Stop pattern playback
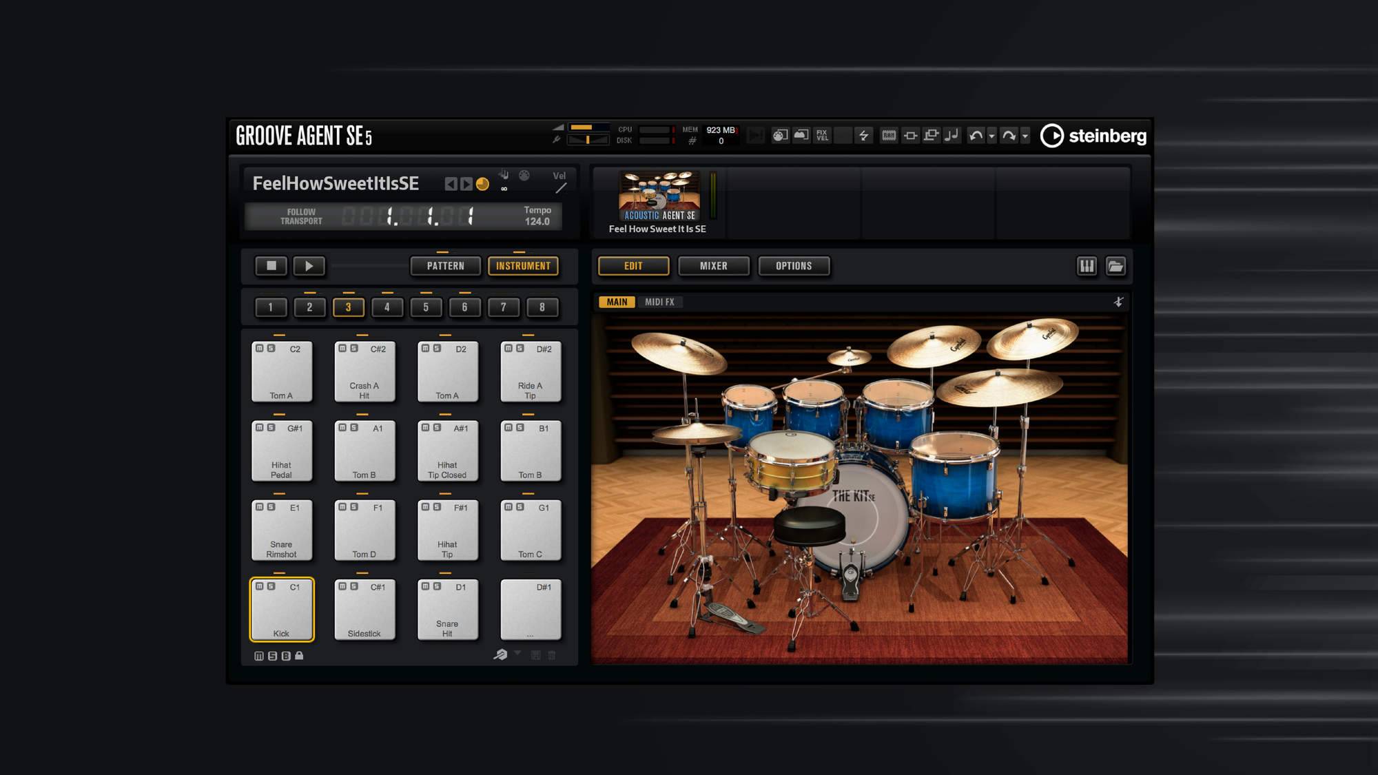 click(x=271, y=266)
